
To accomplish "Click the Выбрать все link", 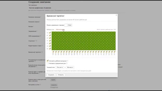I will 50,30.
